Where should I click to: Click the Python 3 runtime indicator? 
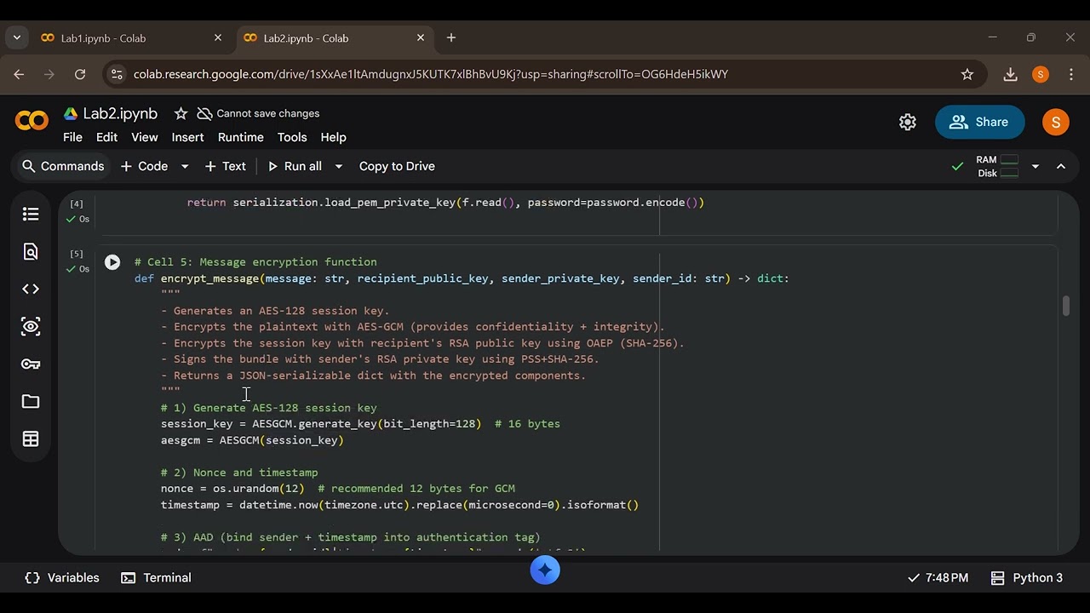coord(1027,577)
